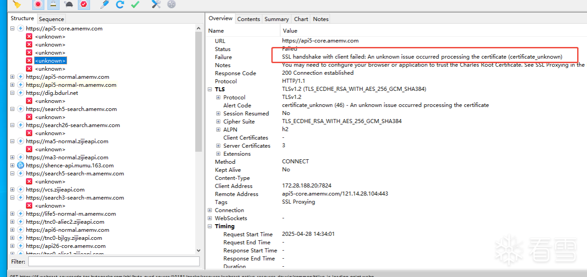Click the tree vertical scrollbar thumb

click(x=199, y=92)
